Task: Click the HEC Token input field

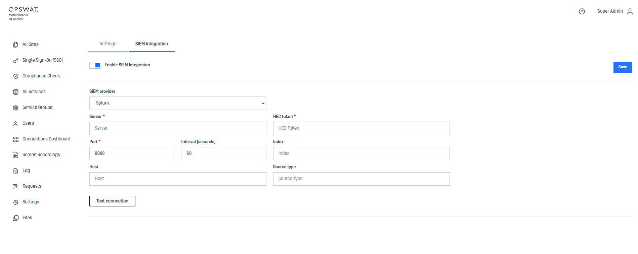Action: click(361, 128)
